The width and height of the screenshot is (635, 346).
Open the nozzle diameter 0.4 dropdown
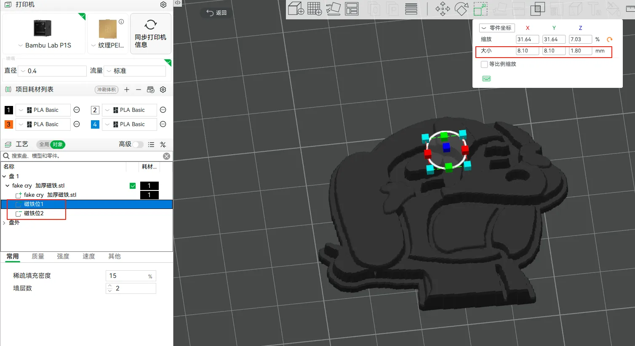click(53, 71)
